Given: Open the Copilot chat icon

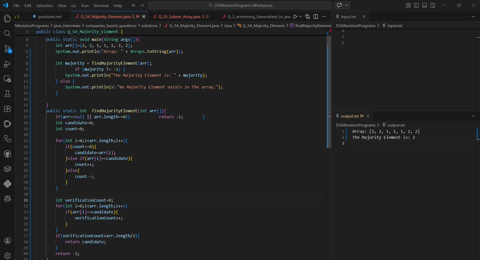Looking at the screenshot, I should pos(339,5).
